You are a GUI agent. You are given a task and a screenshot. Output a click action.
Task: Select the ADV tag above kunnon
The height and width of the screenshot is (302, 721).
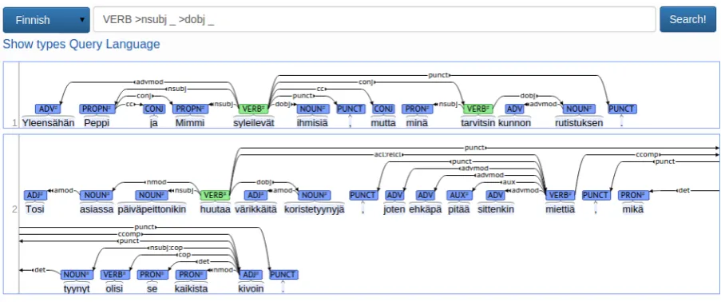[x=514, y=109]
